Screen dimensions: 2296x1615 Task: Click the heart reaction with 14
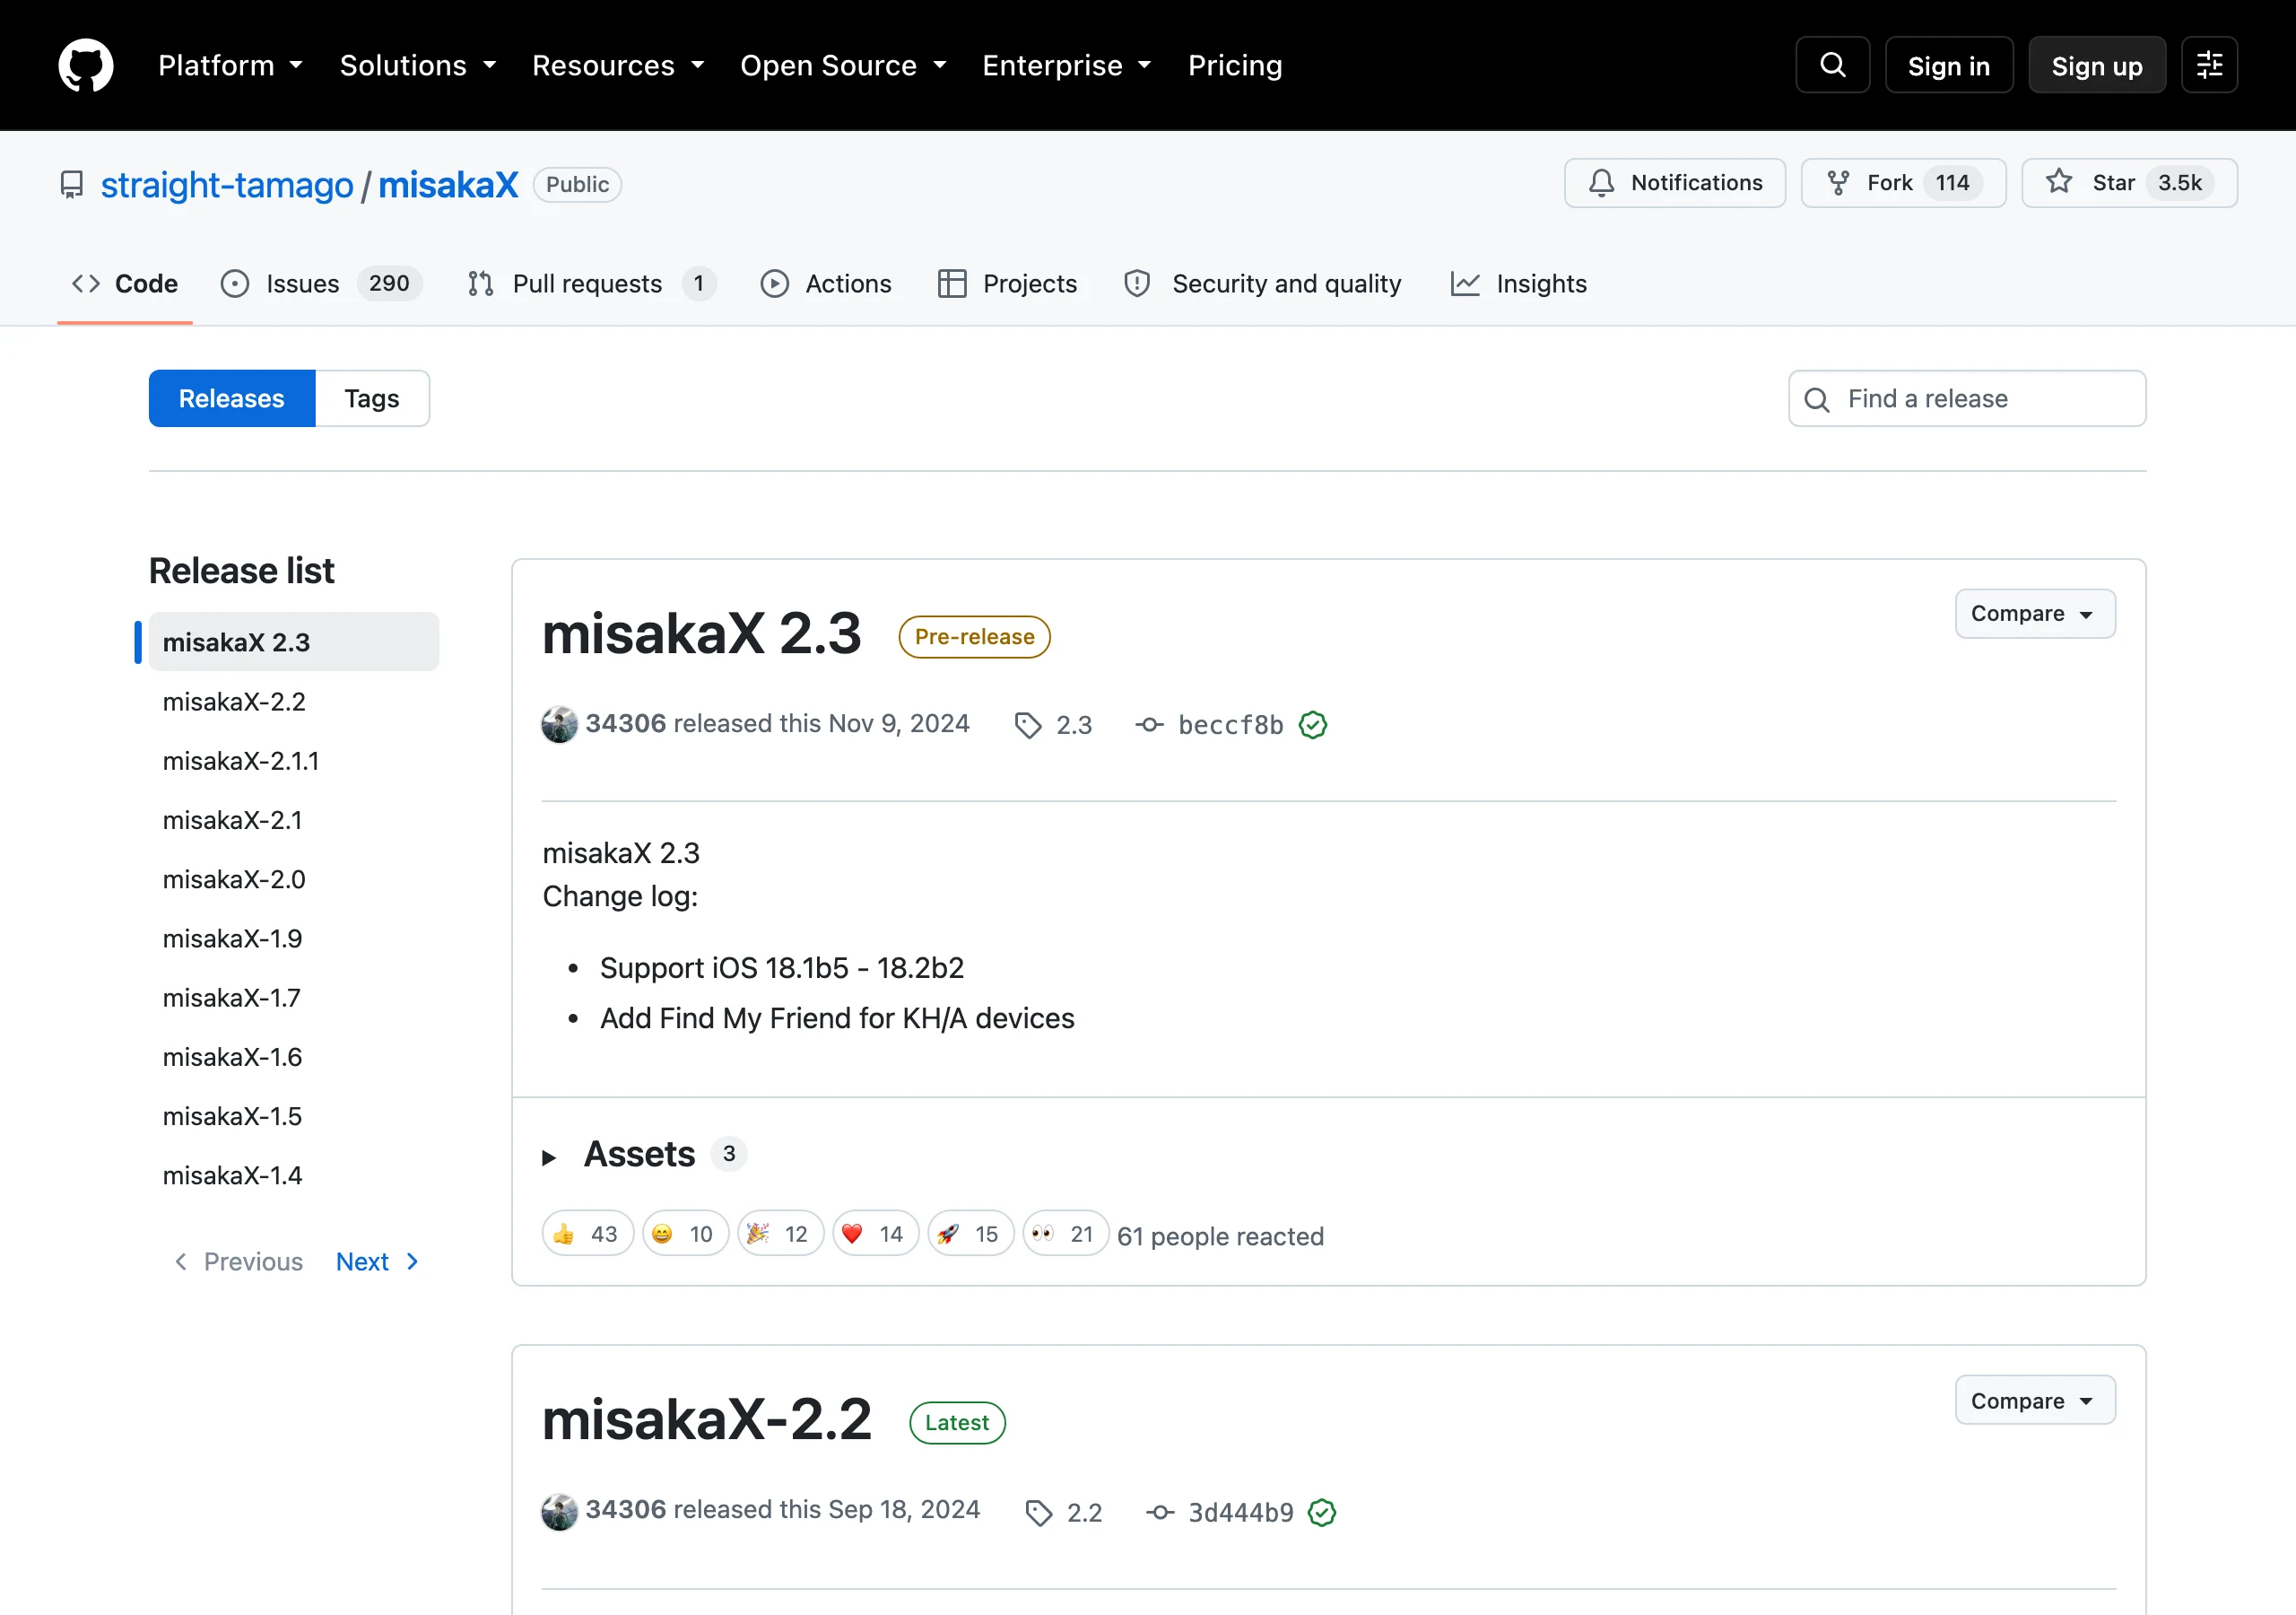pos(875,1234)
